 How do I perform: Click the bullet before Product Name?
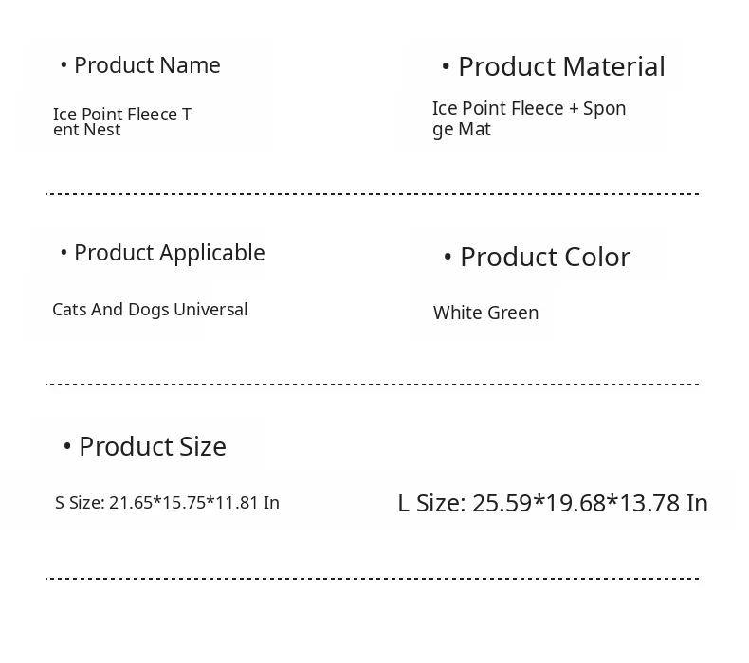point(64,65)
